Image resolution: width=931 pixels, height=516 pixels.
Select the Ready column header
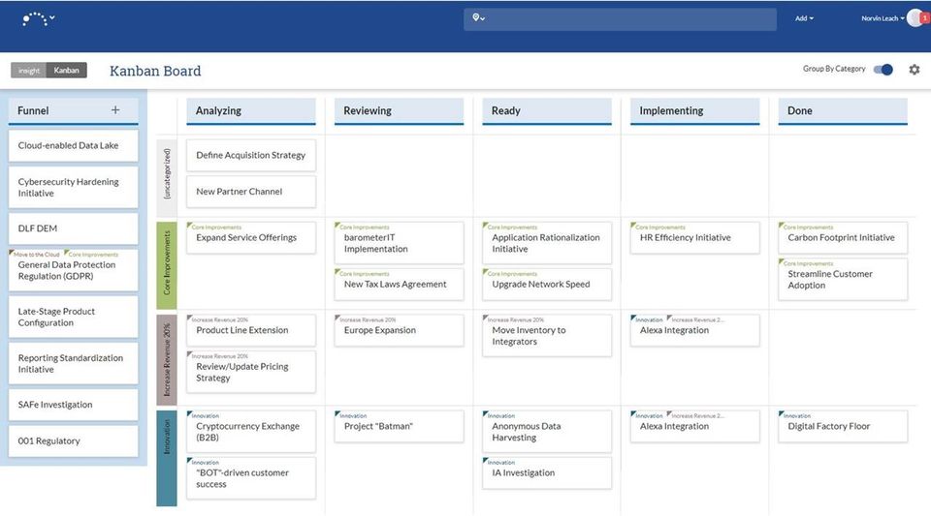coord(547,110)
